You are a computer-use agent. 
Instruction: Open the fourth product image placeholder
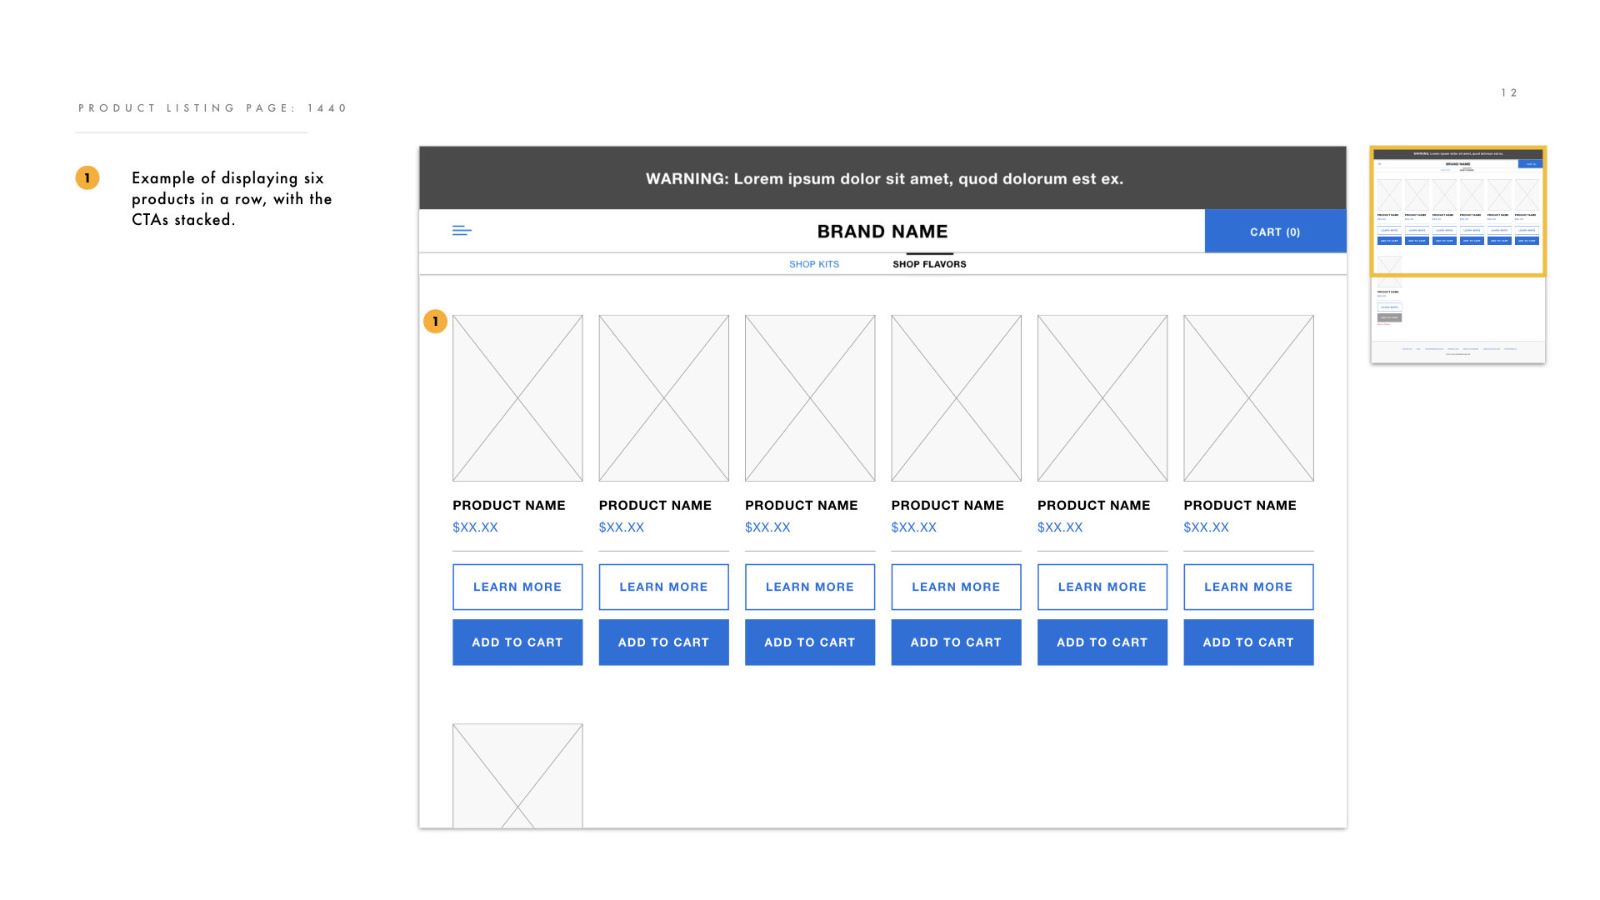coord(956,397)
